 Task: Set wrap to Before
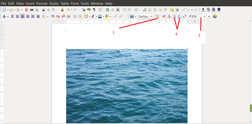pyautogui.click(x=28, y=16)
